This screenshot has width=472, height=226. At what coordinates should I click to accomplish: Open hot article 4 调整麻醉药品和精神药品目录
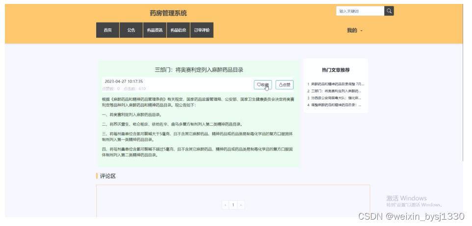[x=334, y=105]
